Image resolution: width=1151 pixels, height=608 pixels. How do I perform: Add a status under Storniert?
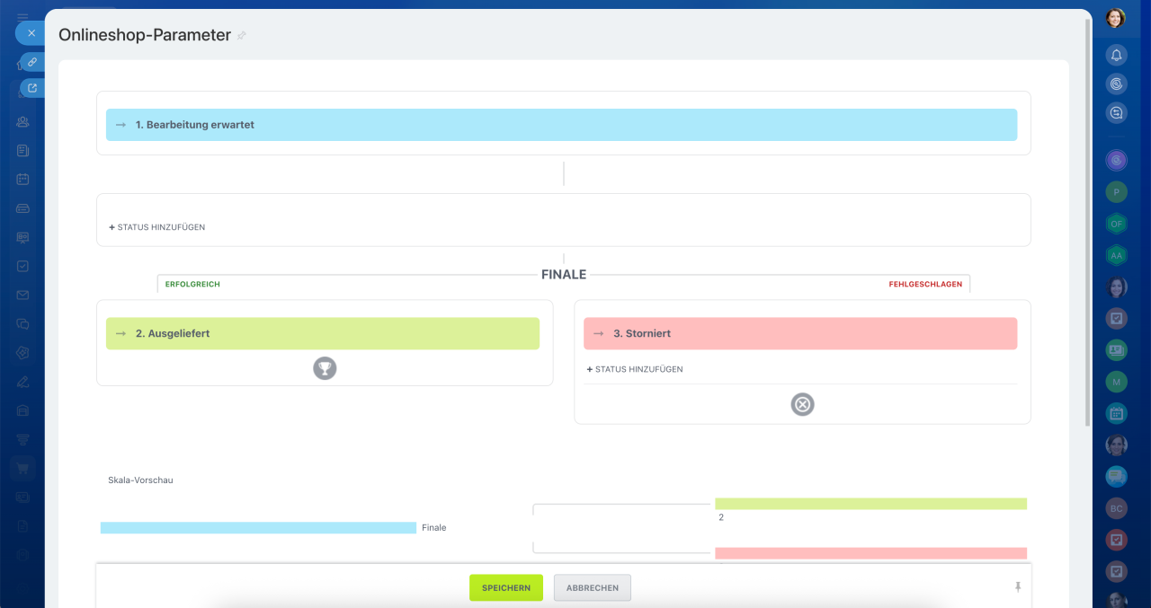(635, 369)
